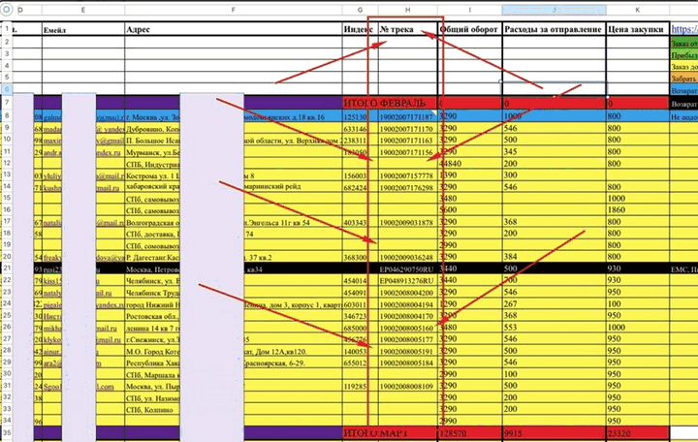Click the 'Емейл' header cell
The width and height of the screenshot is (698, 442).
coord(83,29)
